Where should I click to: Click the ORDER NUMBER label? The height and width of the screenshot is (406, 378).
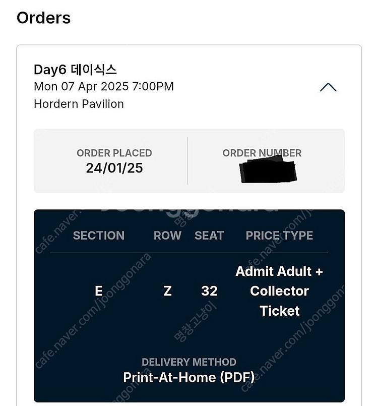tap(262, 153)
